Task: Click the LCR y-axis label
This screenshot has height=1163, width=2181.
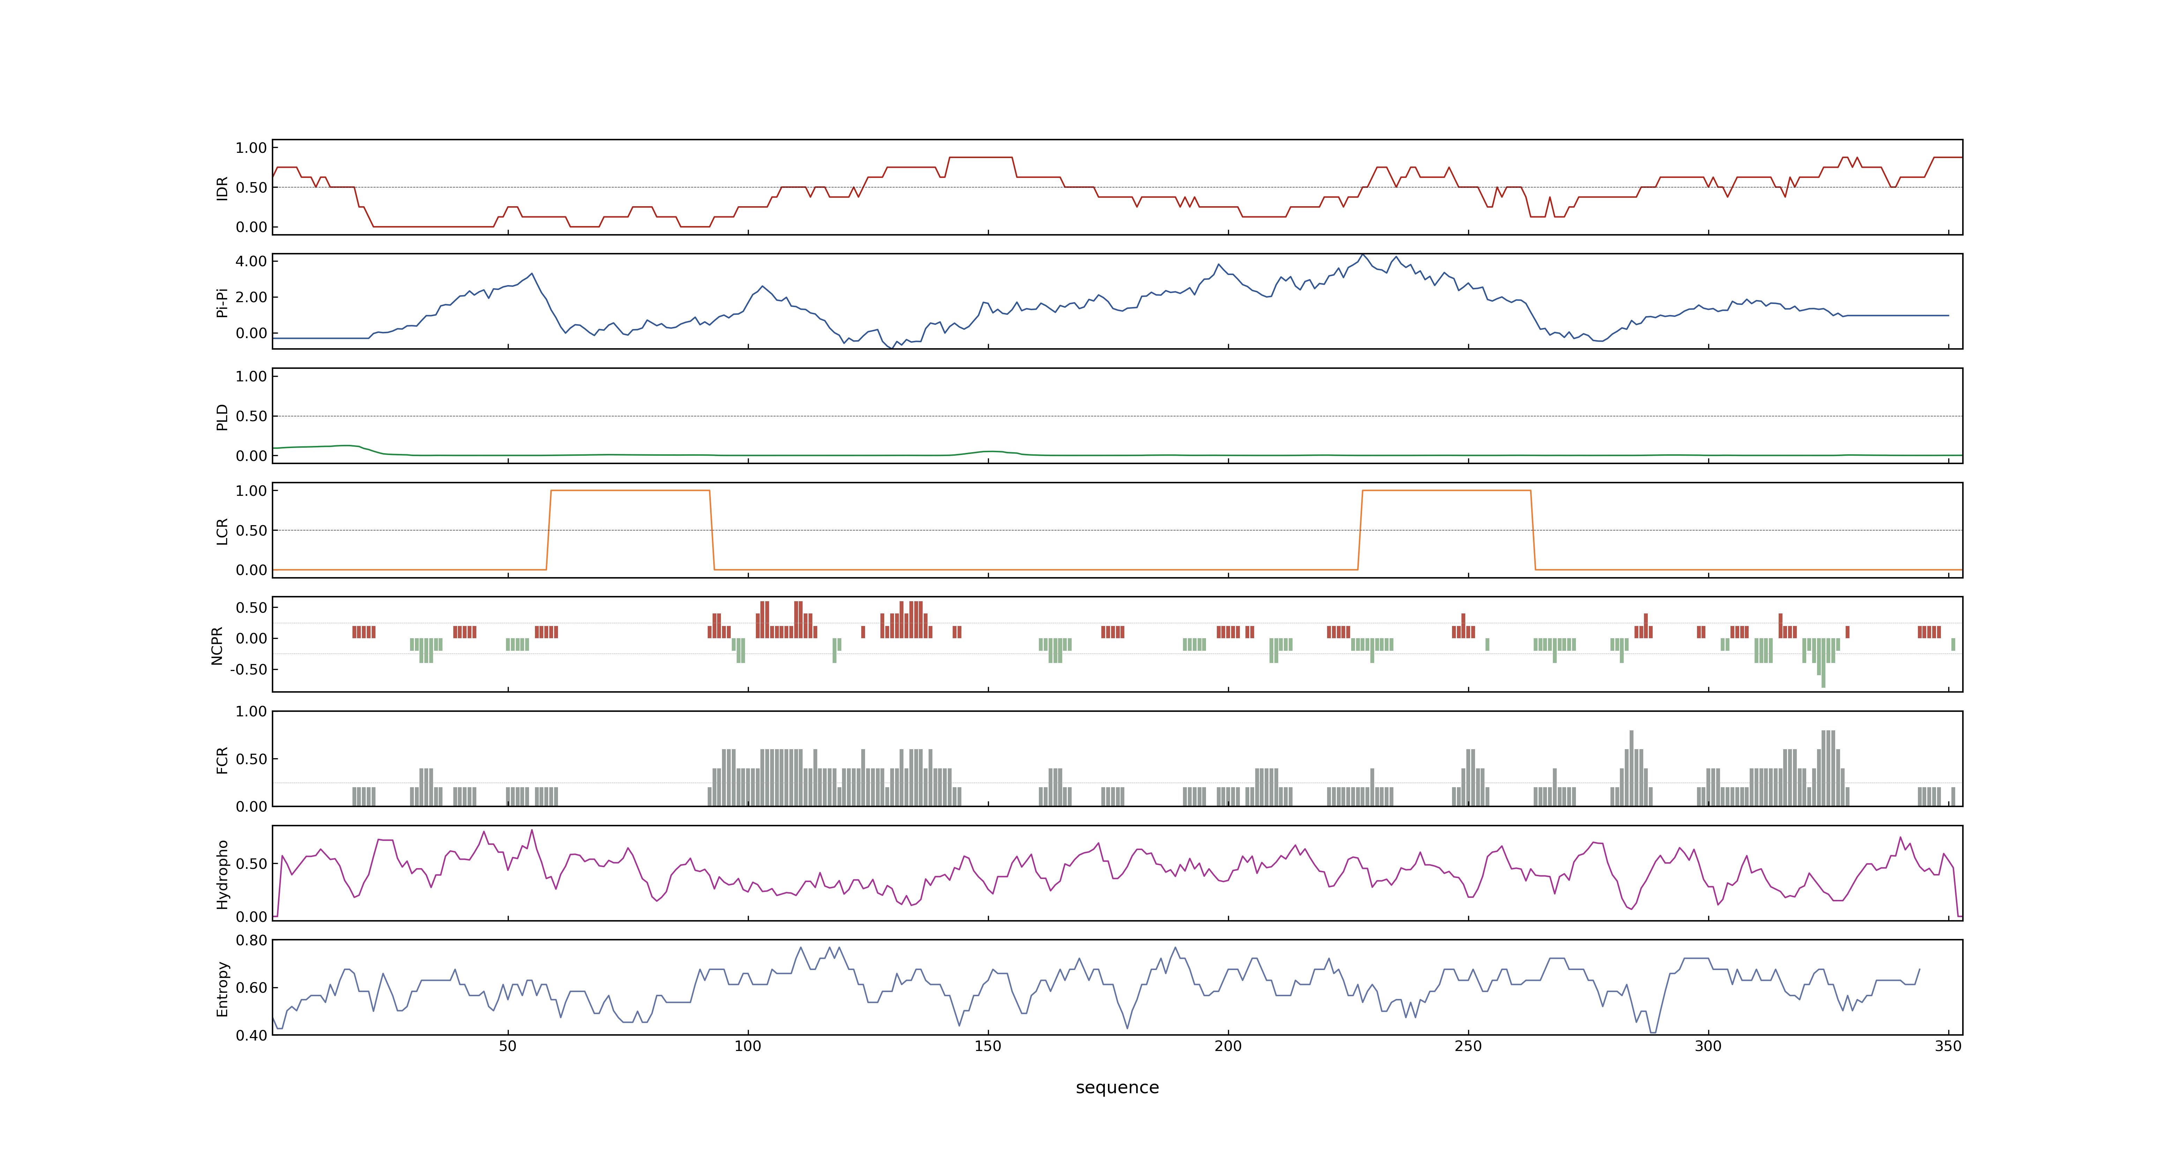Action: click(222, 531)
